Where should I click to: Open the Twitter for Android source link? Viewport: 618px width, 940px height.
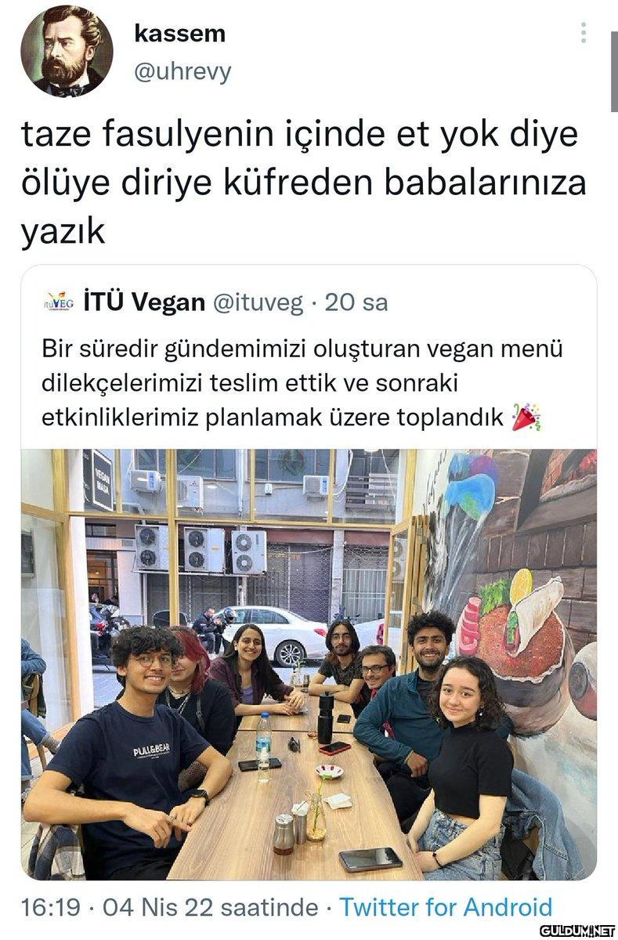point(446,907)
